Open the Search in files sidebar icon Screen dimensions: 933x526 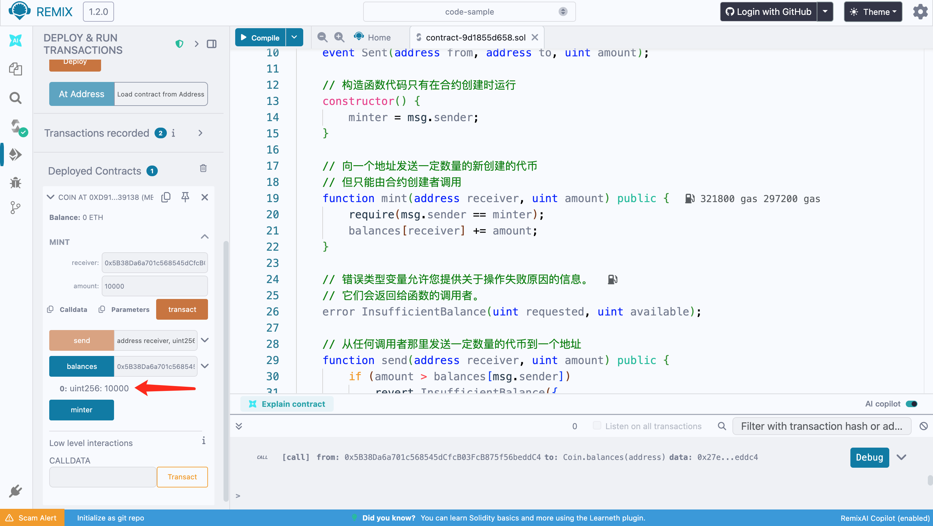pos(15,98)
